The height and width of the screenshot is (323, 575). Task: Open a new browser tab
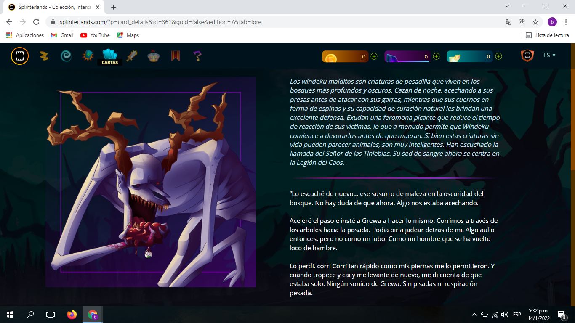coord(114,7)
